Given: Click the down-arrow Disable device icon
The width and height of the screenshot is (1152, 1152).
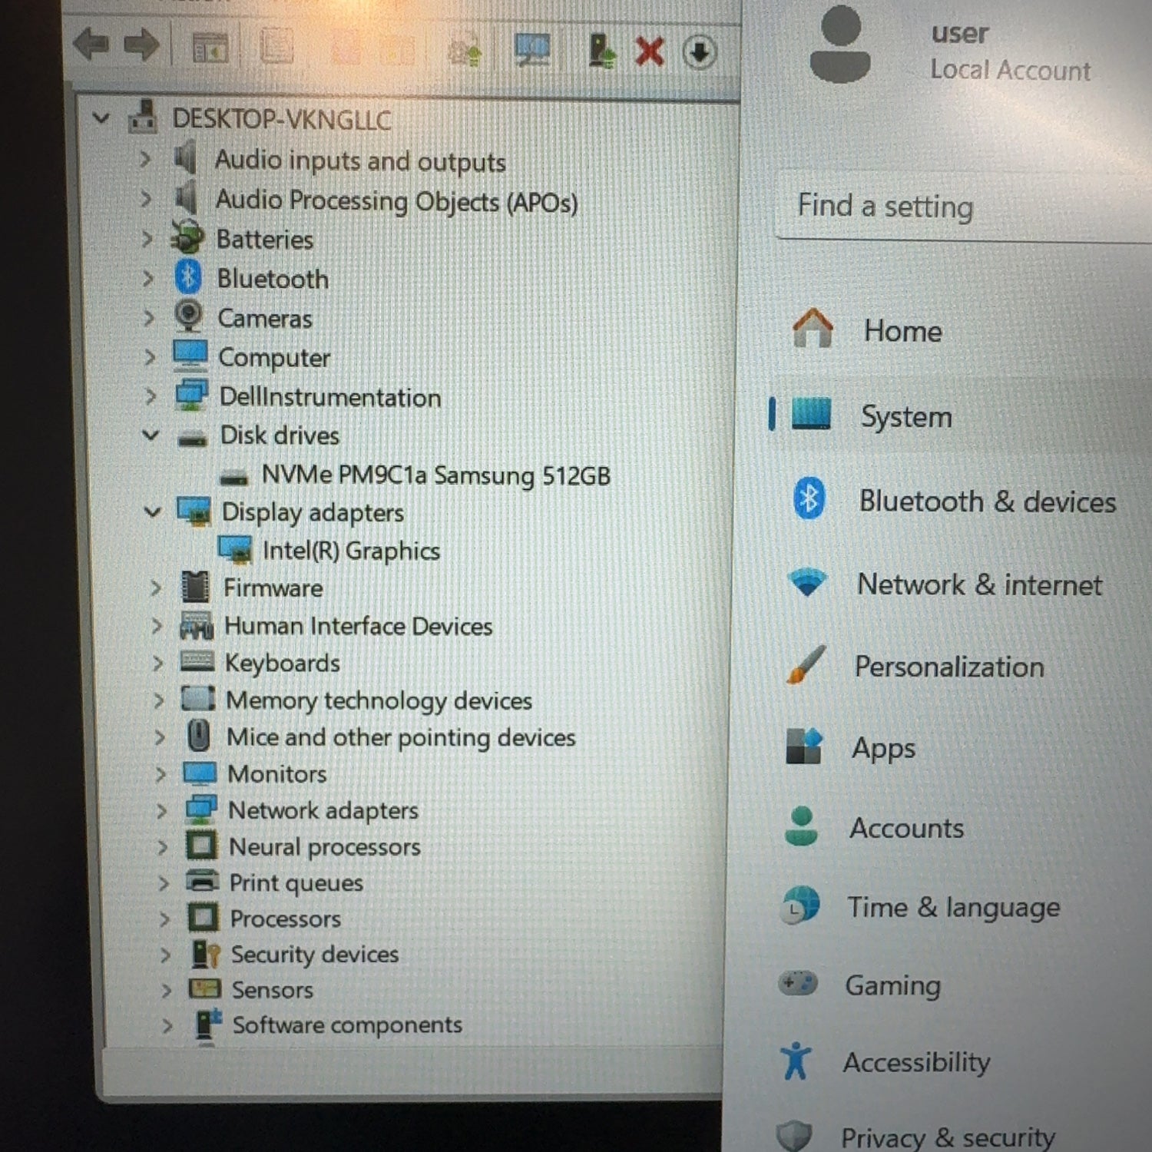Looking at the screenshot, I should point(699,53).
